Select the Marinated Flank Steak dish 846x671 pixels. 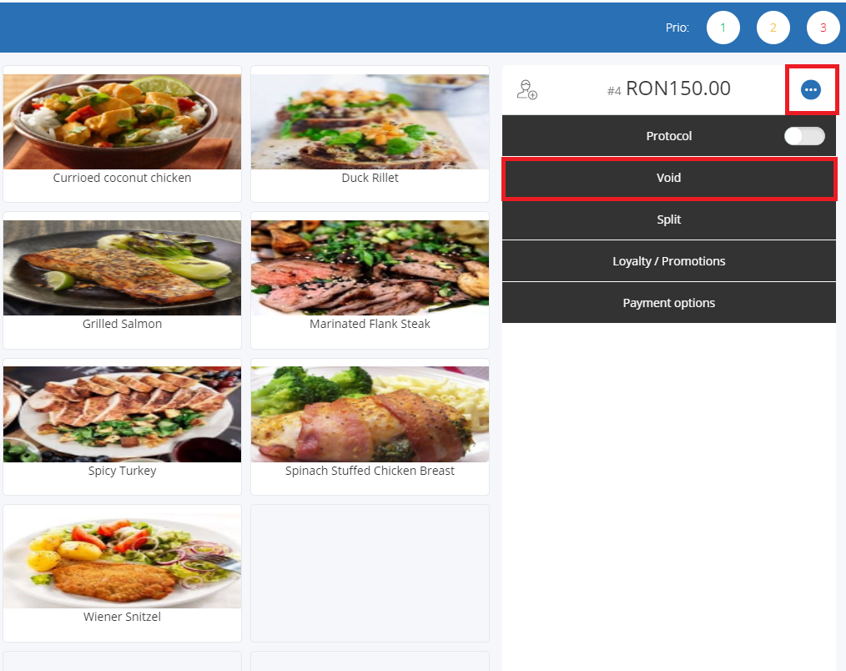pyautogui.click(x=370, y=280)
